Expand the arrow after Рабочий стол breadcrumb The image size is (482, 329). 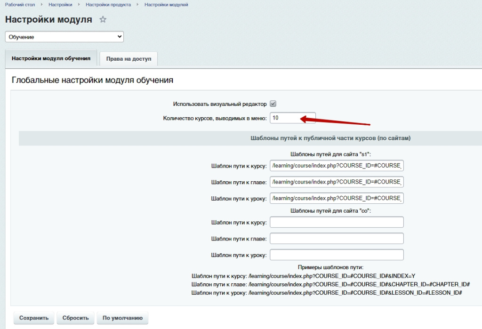[x=41, y=4]
